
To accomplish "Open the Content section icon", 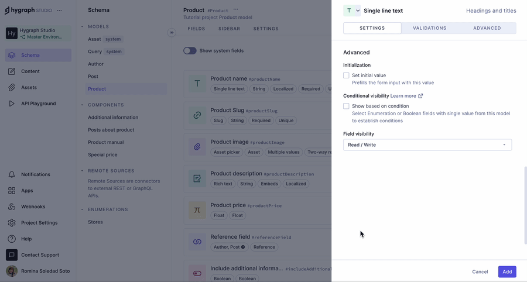I will (12, 71).
